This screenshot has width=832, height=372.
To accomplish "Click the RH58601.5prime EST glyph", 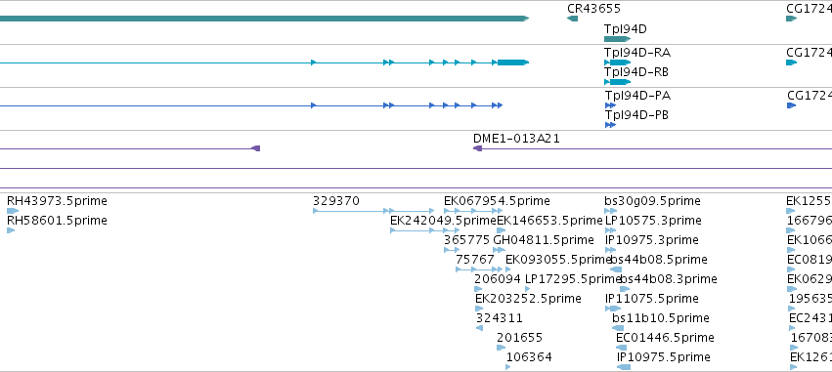I will click(x=11, y=230).
